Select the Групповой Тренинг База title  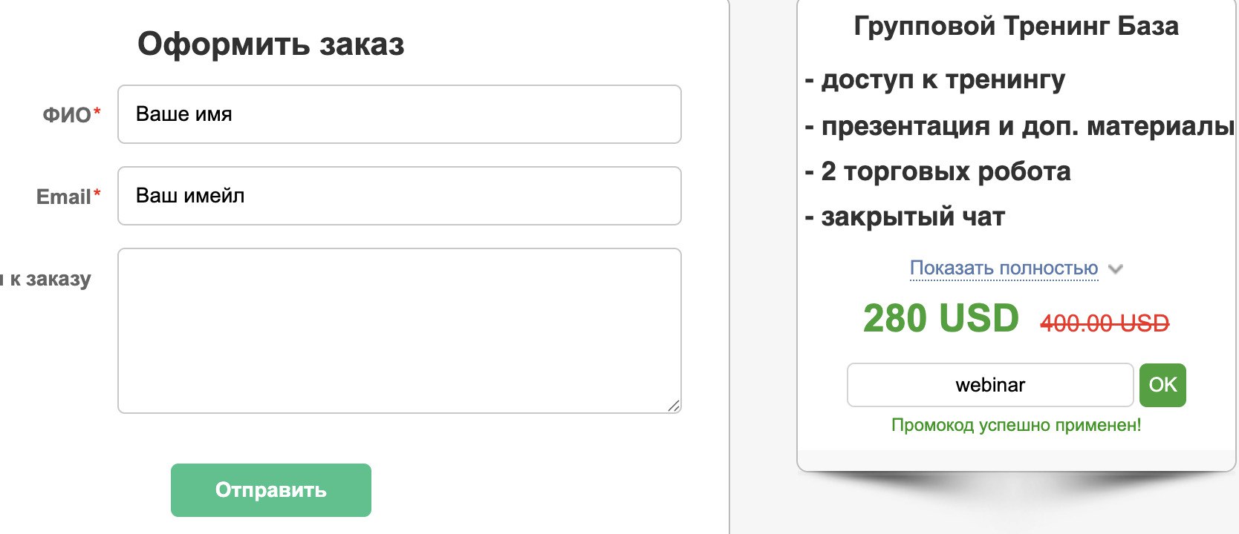click(1016, 26)
